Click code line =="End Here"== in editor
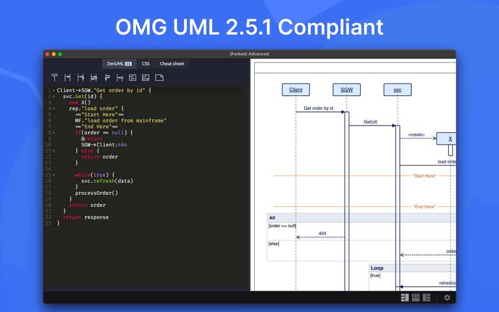 [x=97, y=127]
